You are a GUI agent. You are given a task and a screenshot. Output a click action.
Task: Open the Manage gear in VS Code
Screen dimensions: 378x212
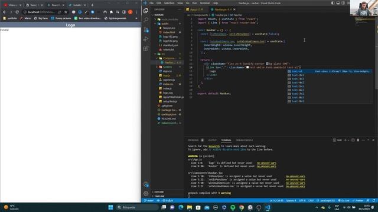pos(146,194)
